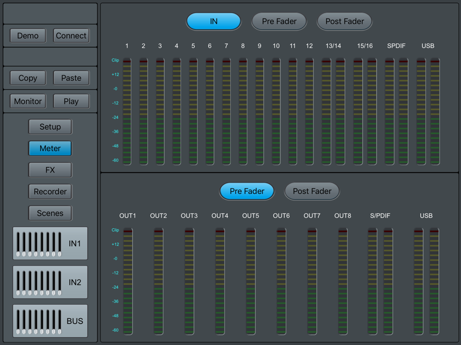This screenshot has height=345, width=461.
Task: Click the Connect button
Action: (71, 35)
